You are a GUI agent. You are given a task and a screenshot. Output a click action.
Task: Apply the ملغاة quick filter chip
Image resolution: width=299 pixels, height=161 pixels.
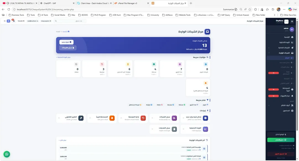tap(160, 105)
